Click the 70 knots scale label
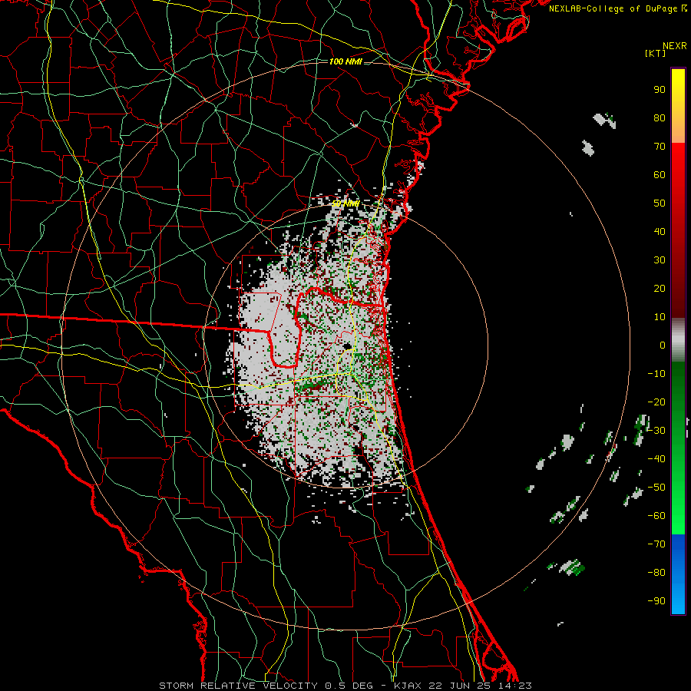This screenshot has width=691, height=691. point(660,147)
